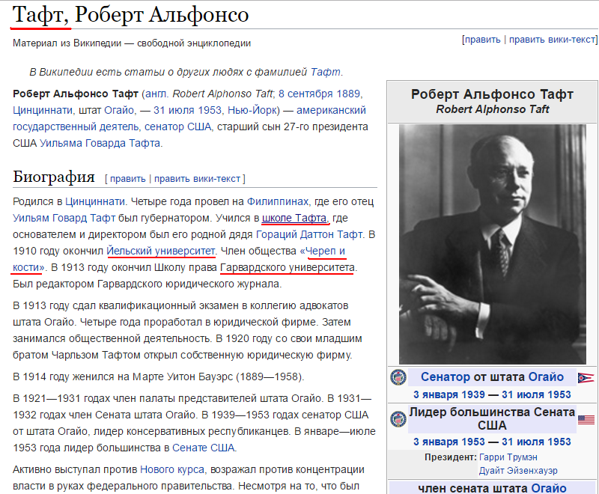Screen dimensions: 599x494
Task: Click the Senate seal icon beside Сенатор от штата Огайо
Action: pos(398,377)
